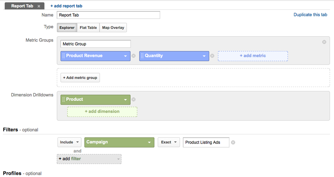Remove the Product dimension
The image size is (334, 177).
[134, 100]
